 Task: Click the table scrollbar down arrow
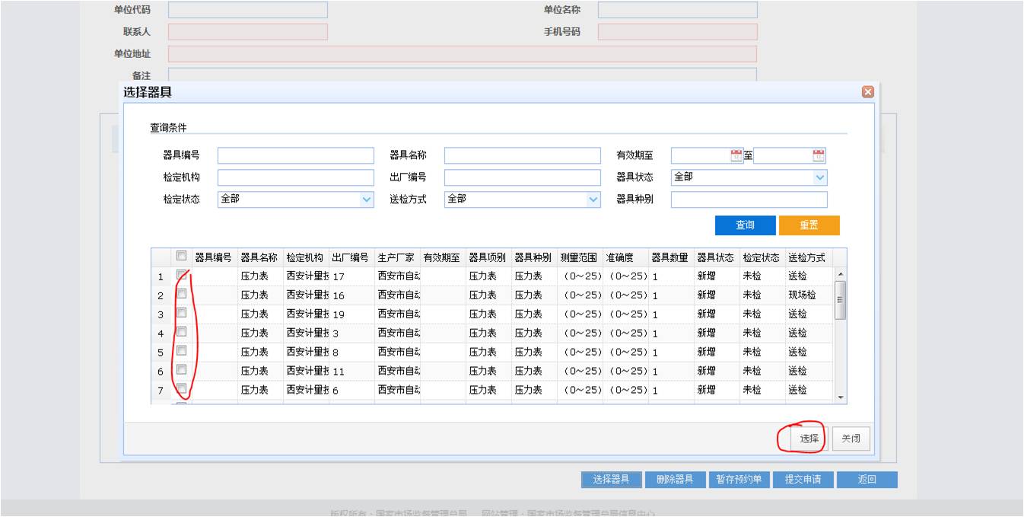(x=841, y=397)
